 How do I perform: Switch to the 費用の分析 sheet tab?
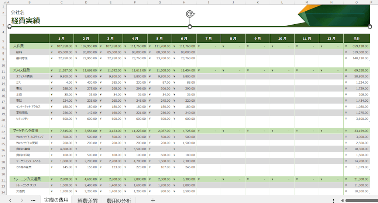[x=119, y=200]
